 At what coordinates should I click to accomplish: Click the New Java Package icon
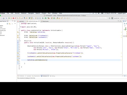52,18
